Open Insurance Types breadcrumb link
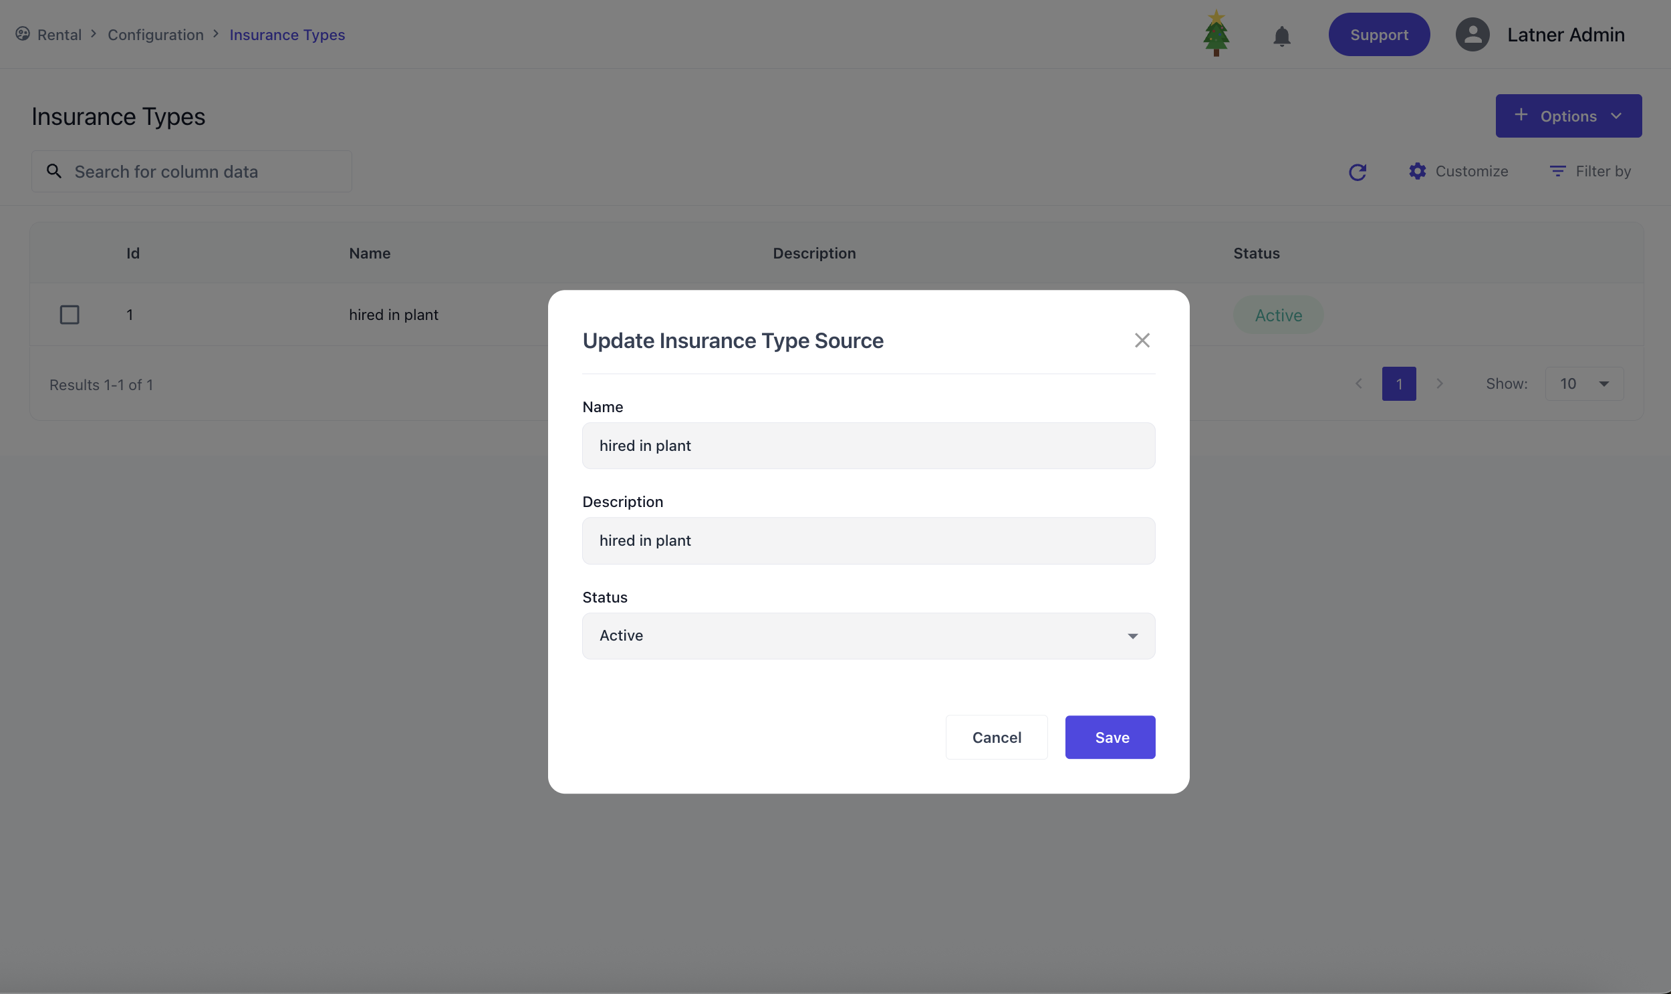1671x994 pixels. 287,35
